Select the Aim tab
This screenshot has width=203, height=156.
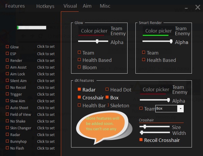87,6
